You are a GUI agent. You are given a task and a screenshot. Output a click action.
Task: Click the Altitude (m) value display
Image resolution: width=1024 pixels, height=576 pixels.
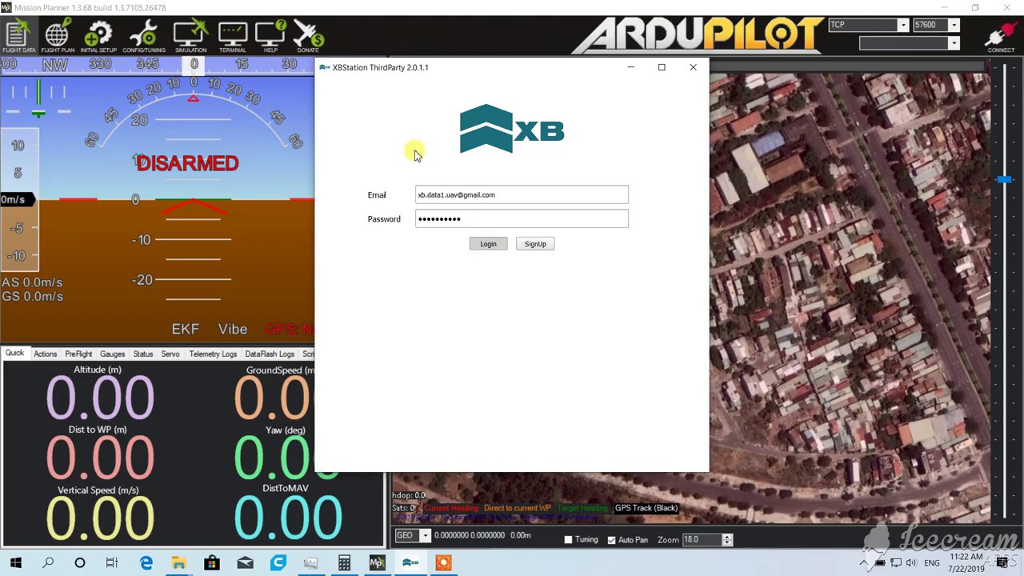(100, 398)
